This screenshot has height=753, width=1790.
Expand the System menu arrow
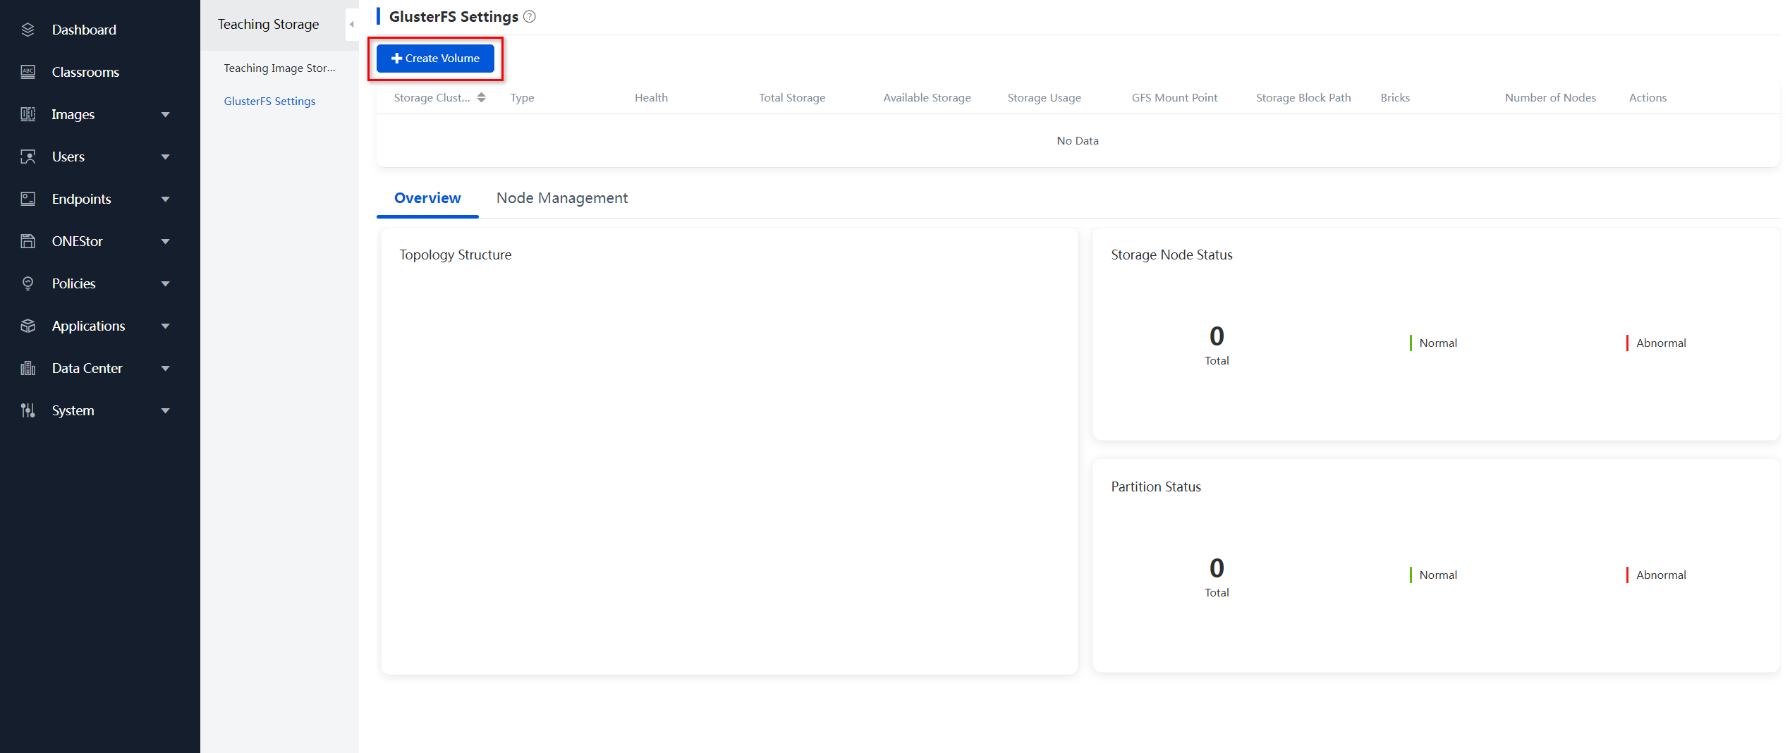[165, 410]
